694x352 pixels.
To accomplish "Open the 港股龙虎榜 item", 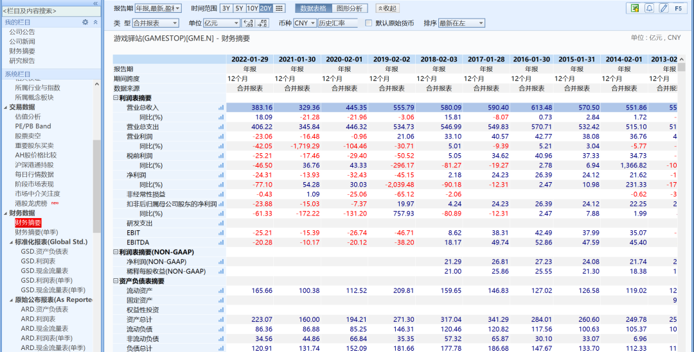I will (x=31, y=204).
